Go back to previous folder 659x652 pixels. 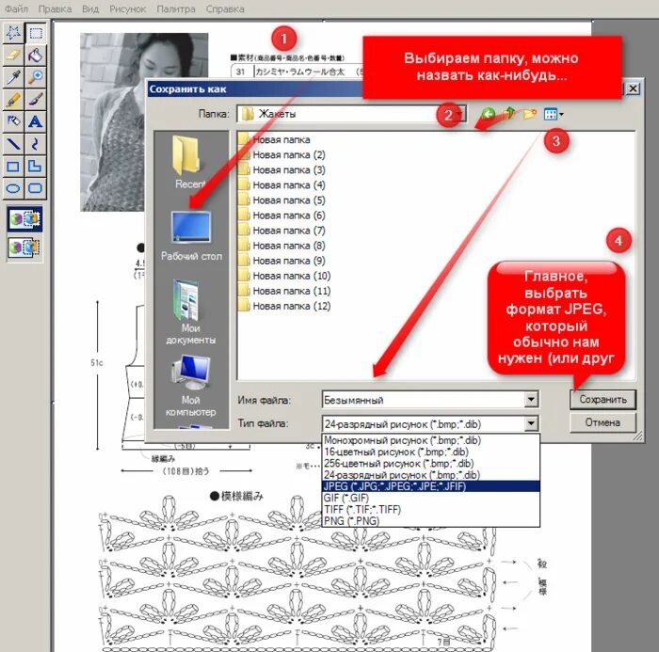click(x=488, y=114)
